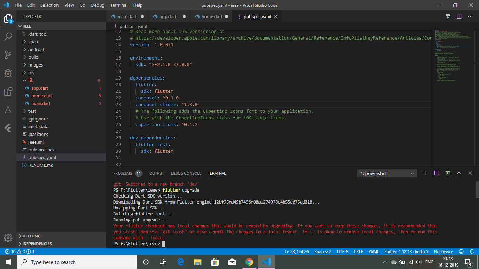Change indentation via Spaces: 2 in status bar
Image resolution: width=479 pixels, height=269 pixels.
[x=323, y=251]
